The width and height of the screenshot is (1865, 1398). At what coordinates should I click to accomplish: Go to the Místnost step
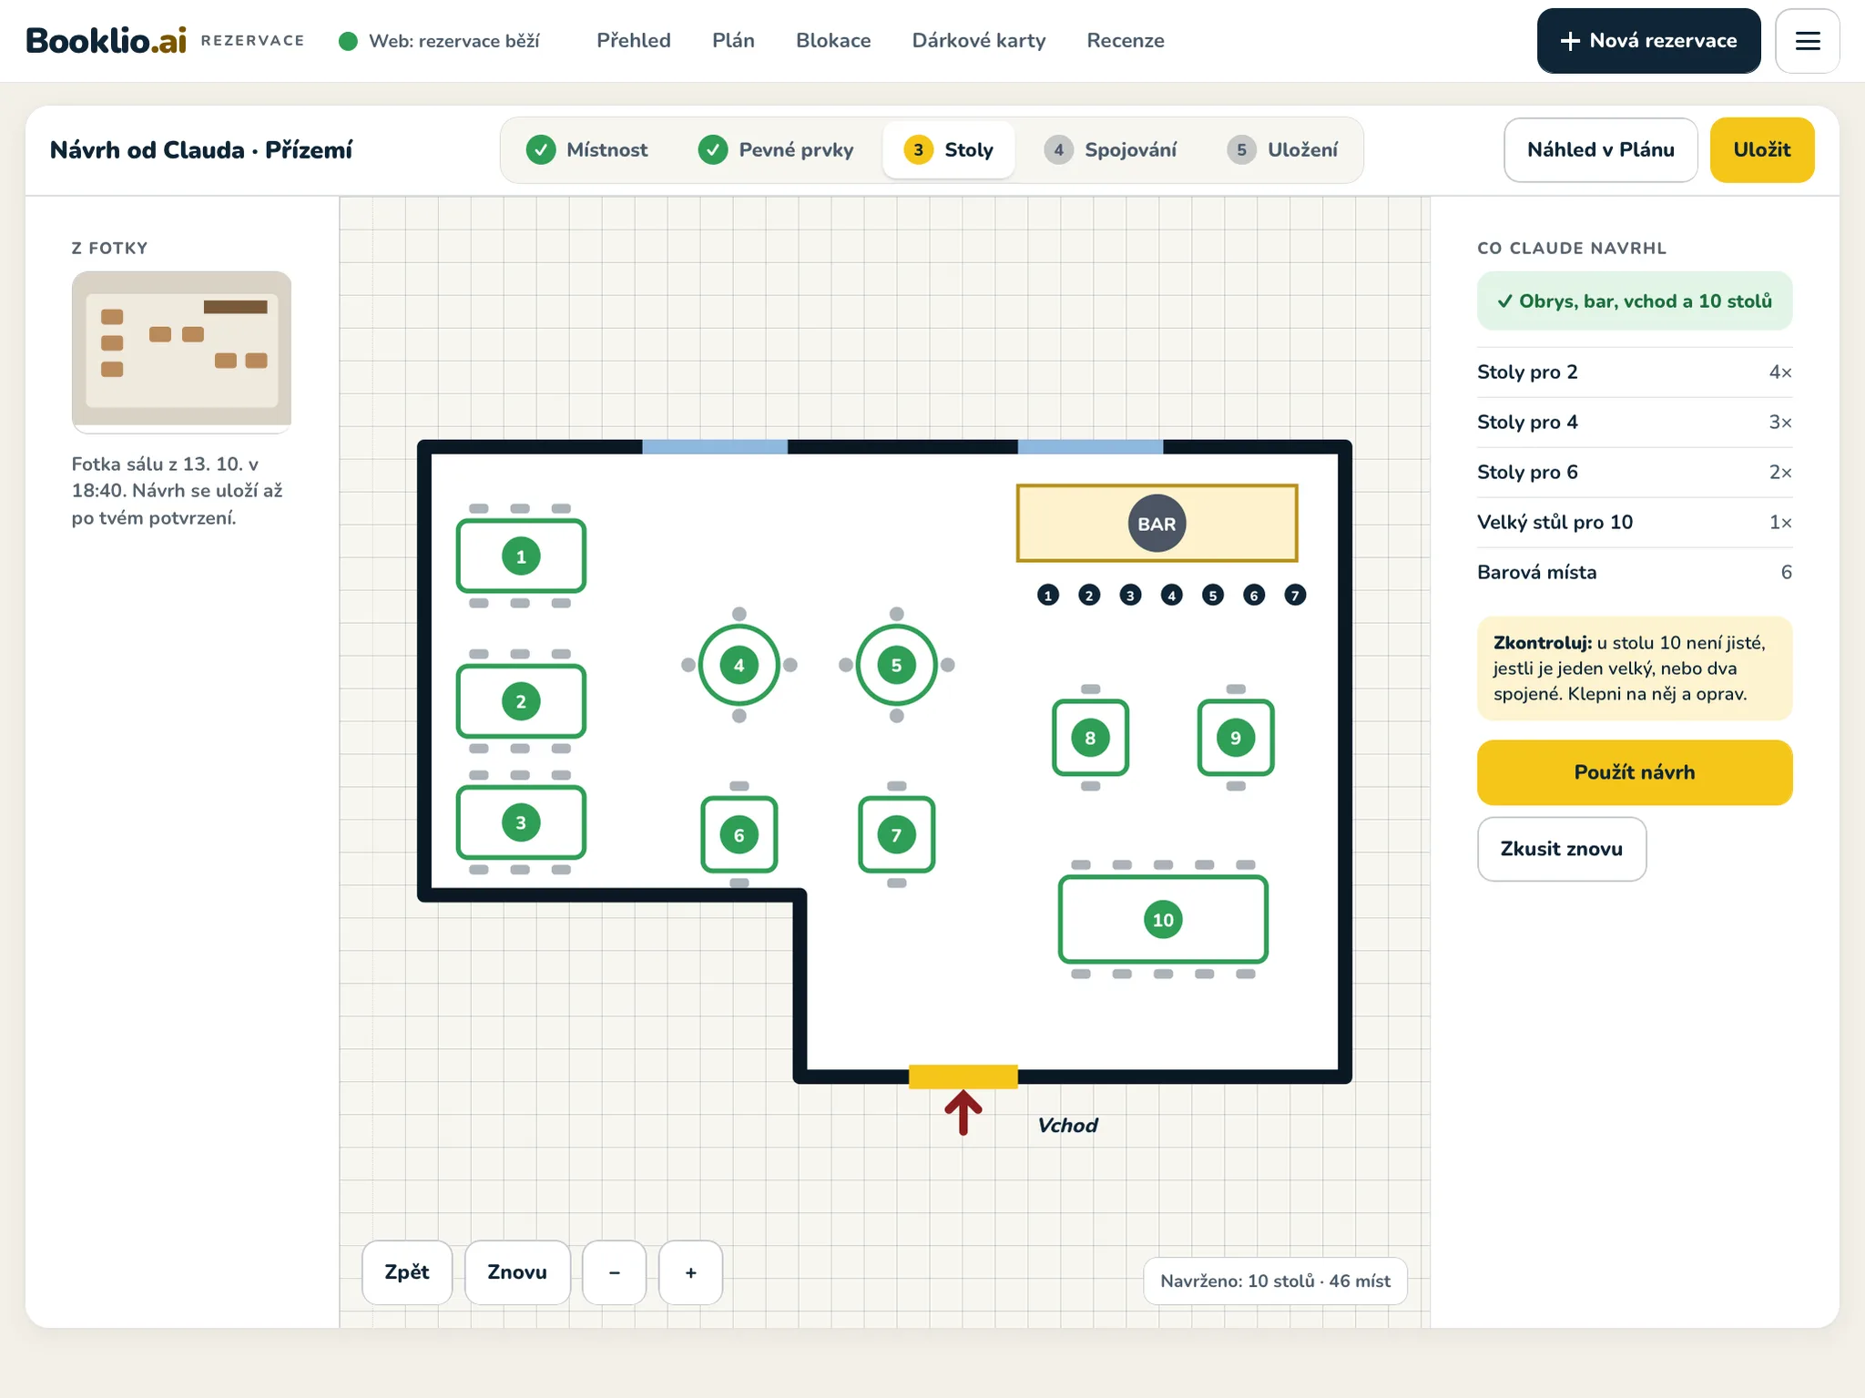click(x=587, y=150)
